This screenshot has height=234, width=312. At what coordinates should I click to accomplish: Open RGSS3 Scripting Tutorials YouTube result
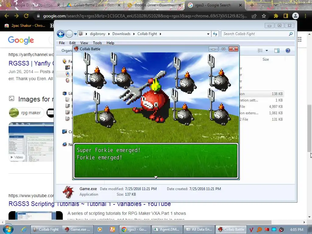click(x=90, y=204)
